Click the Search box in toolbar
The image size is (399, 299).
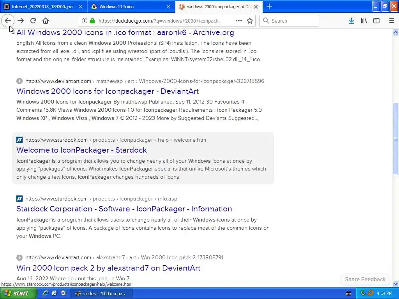(x=290, y=21)
